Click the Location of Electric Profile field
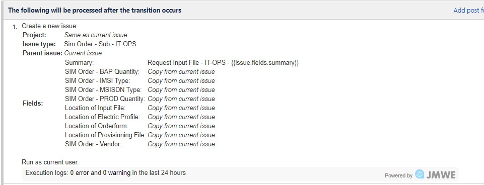Viewport: 484px width, 185px height. (140, 117)
